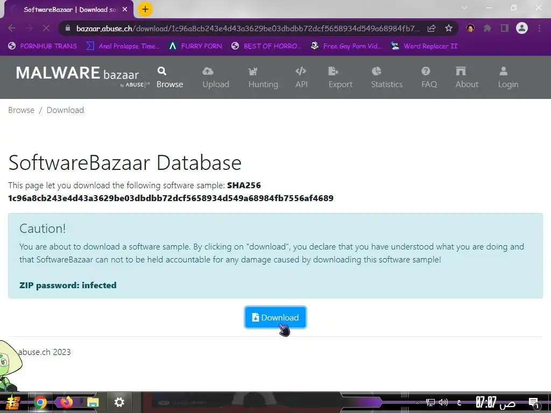Click the avatar extension icon
The height and width of the screenshot is (413, 551).
[470, 28]
